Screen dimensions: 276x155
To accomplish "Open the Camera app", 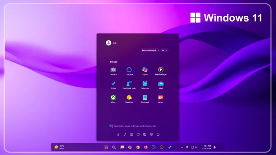I will (113, 70).
